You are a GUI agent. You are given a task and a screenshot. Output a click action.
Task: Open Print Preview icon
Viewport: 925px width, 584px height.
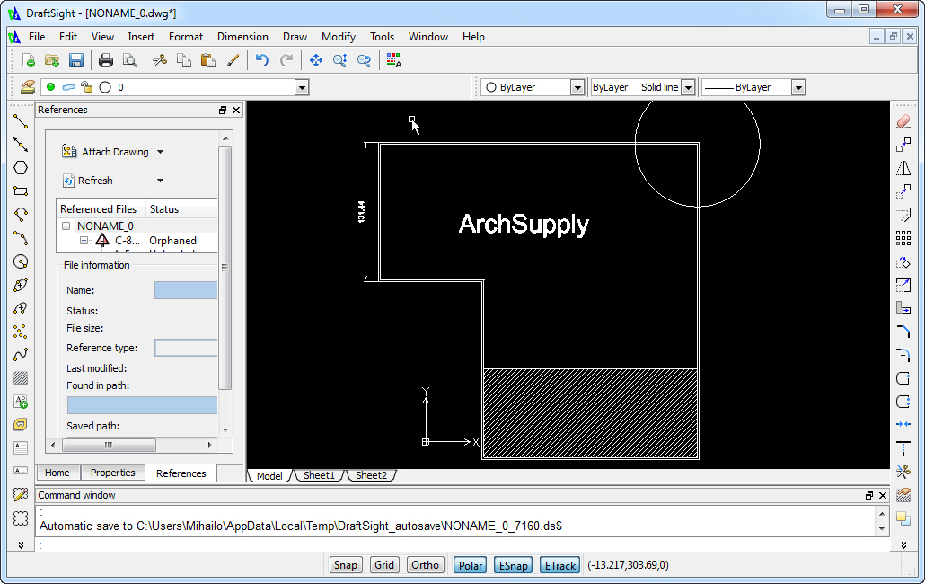pyautogui.click(x=130, y=60)
